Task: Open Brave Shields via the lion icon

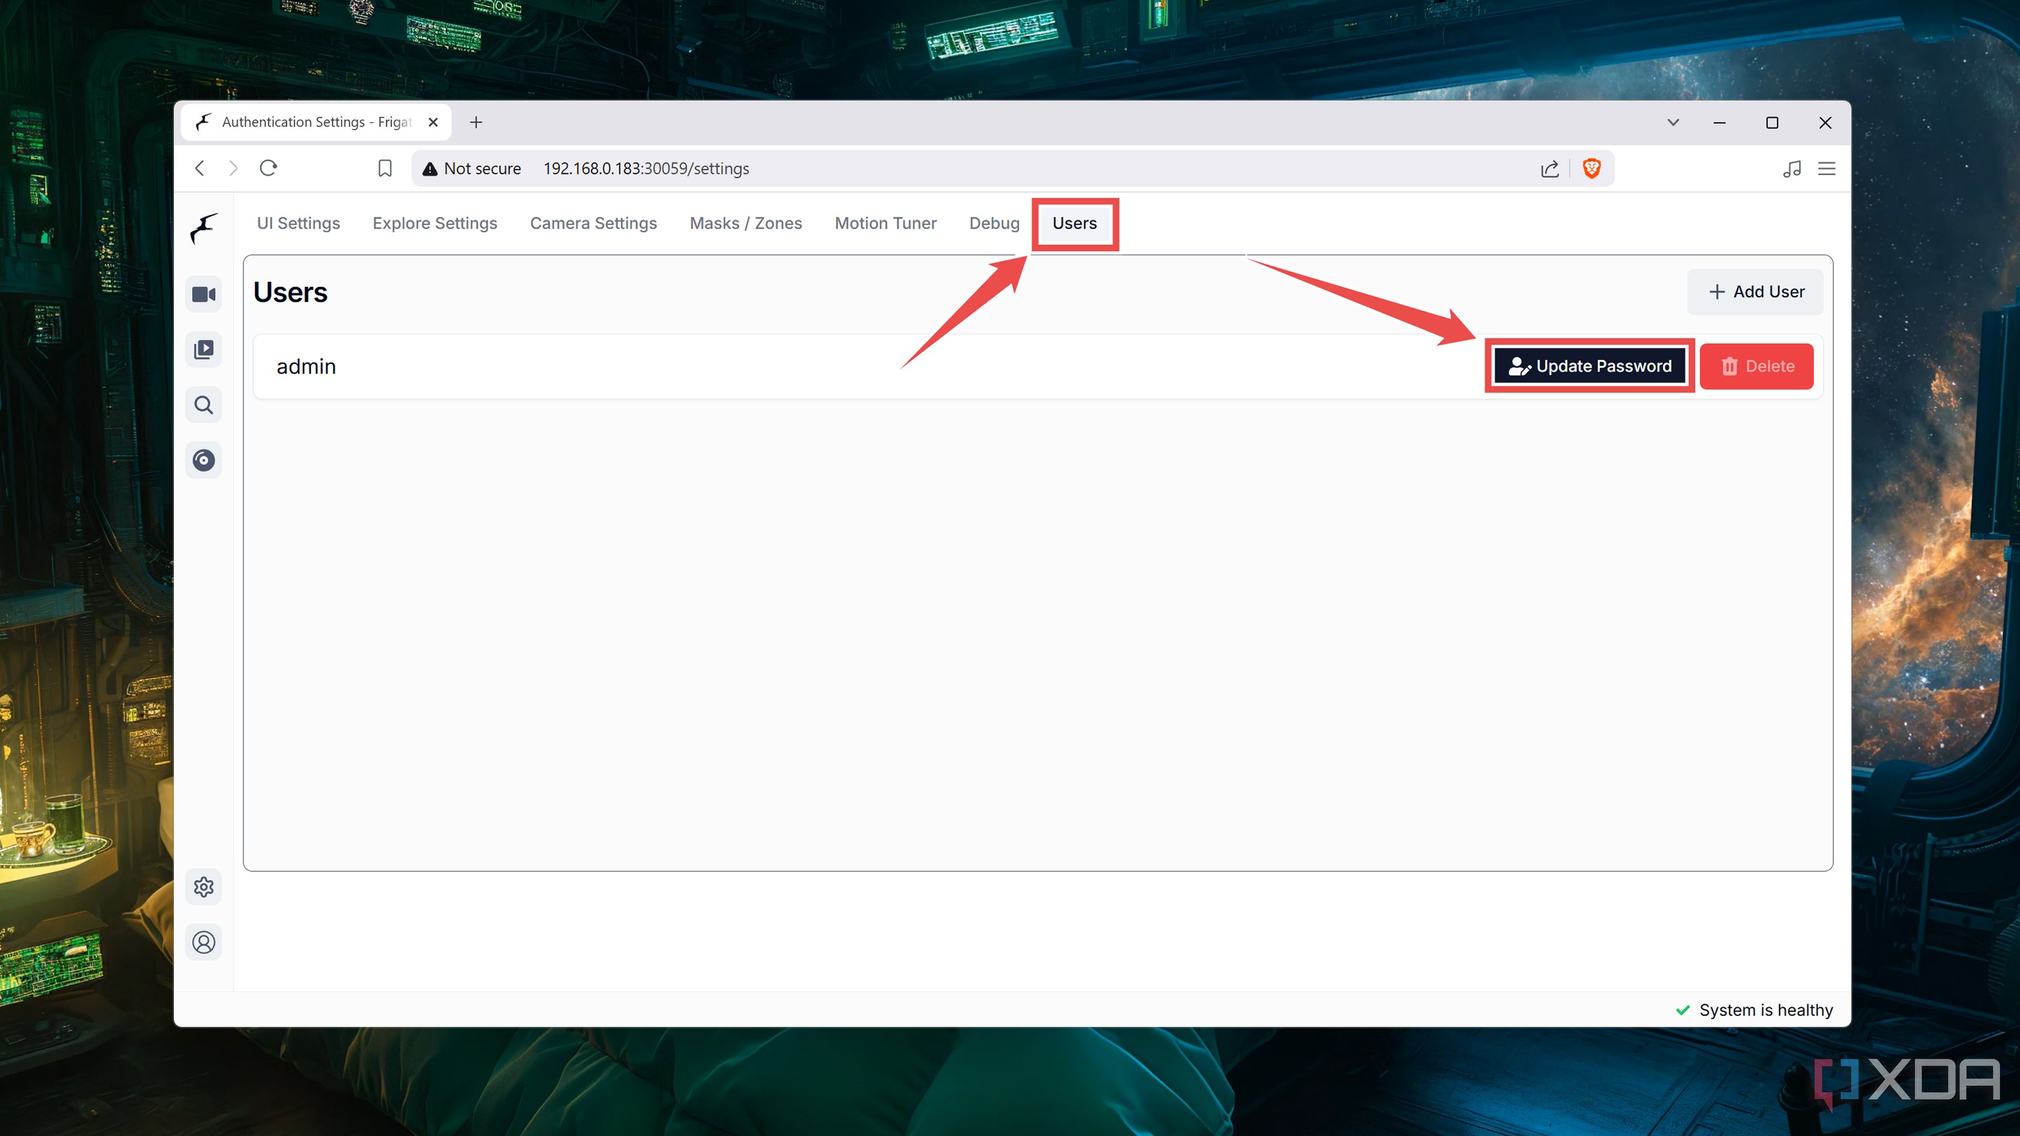Action: (1592, 168)
